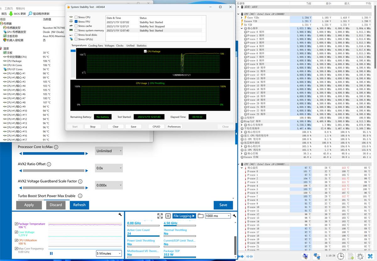Click right arrow of AVX2 Voltage Guardband slider
377x261 pixels.
click(87, 188)
